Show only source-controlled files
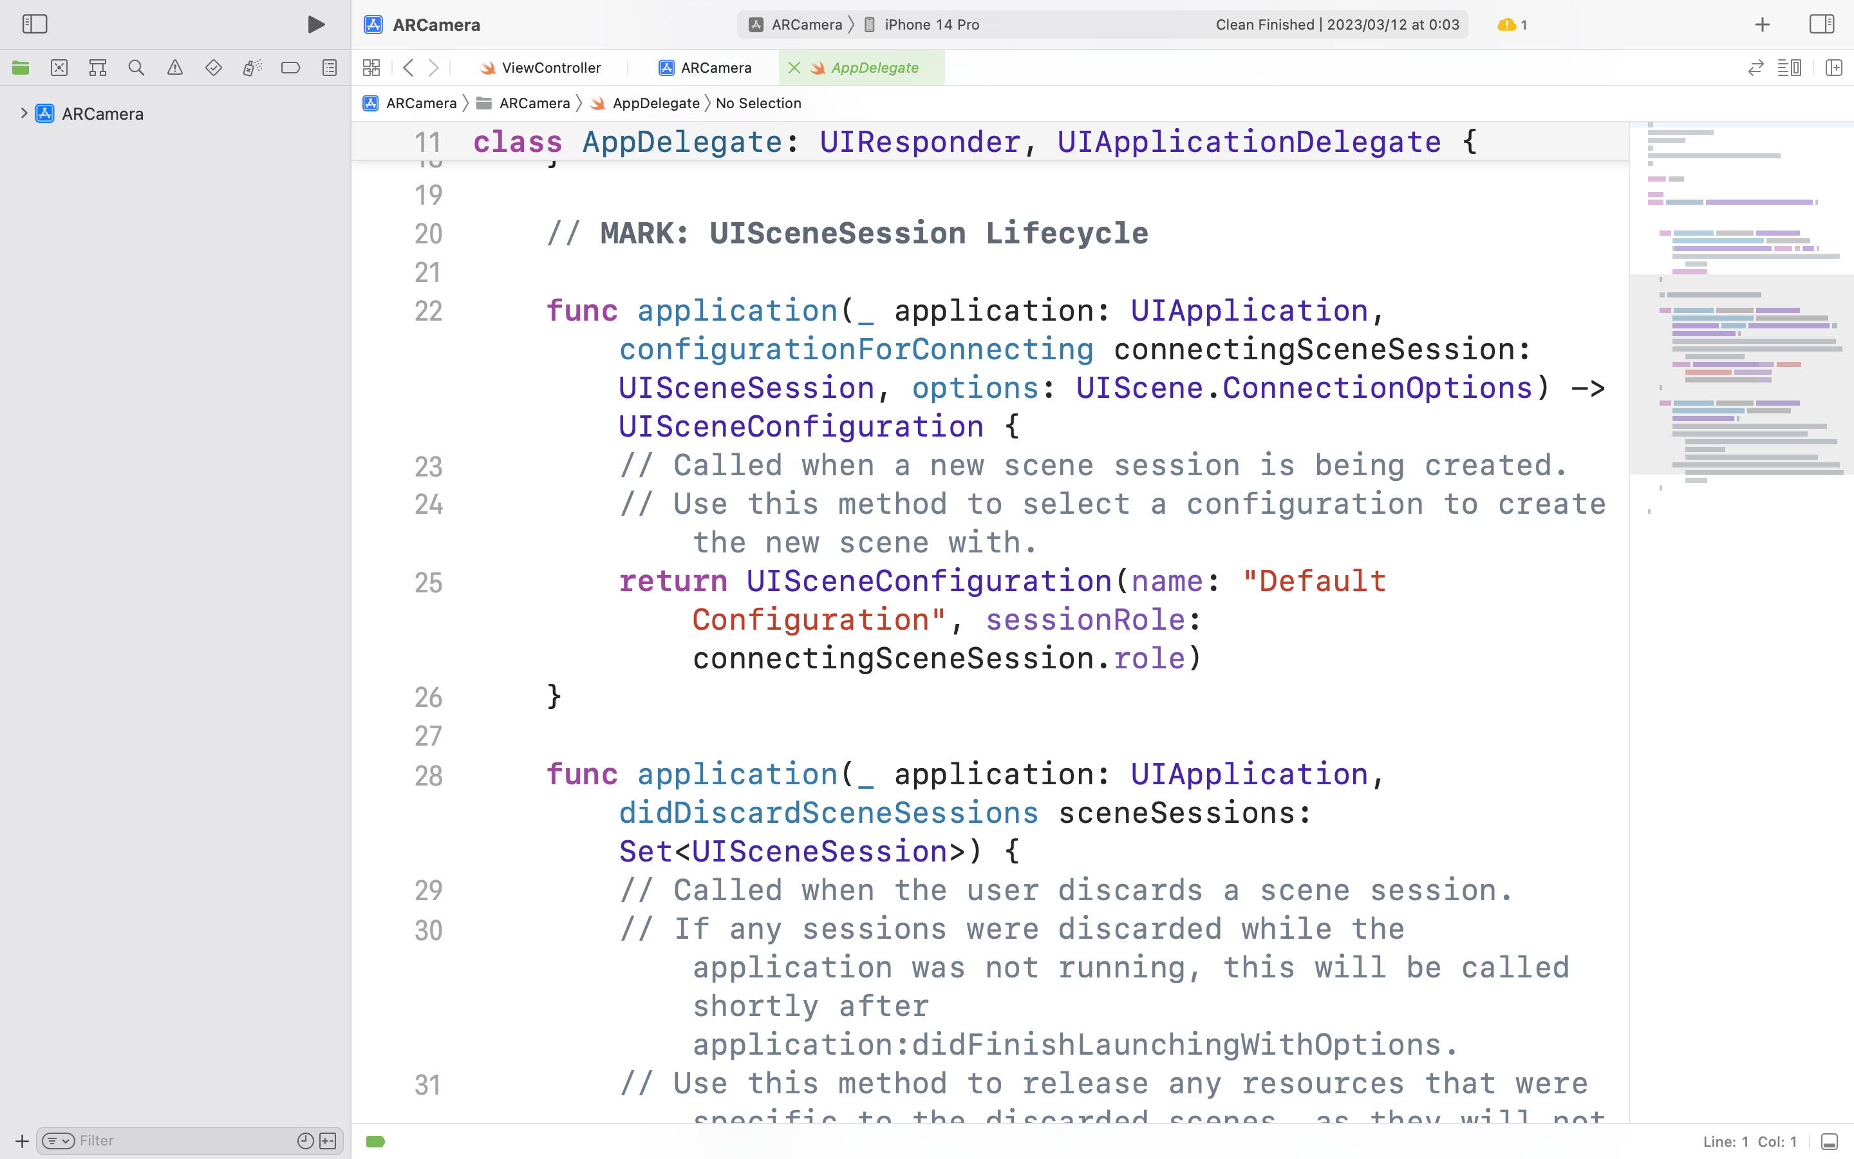 pyautogui.click(x=328, y=1140)
